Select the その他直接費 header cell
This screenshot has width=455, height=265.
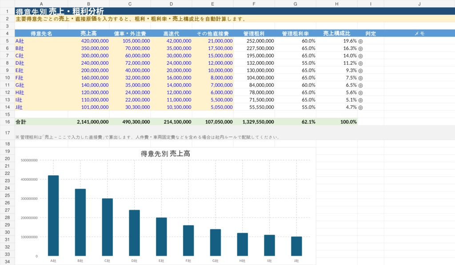(213, 33)
